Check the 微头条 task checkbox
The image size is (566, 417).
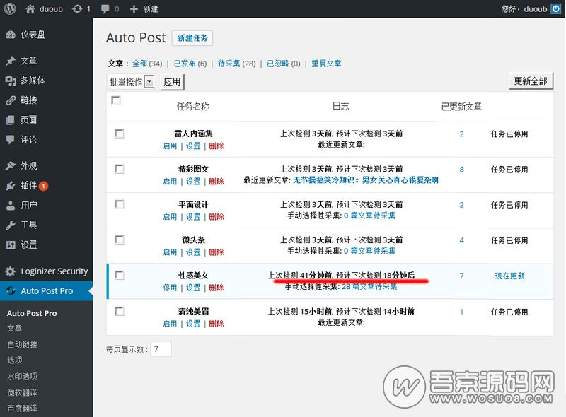pos(119,240)
